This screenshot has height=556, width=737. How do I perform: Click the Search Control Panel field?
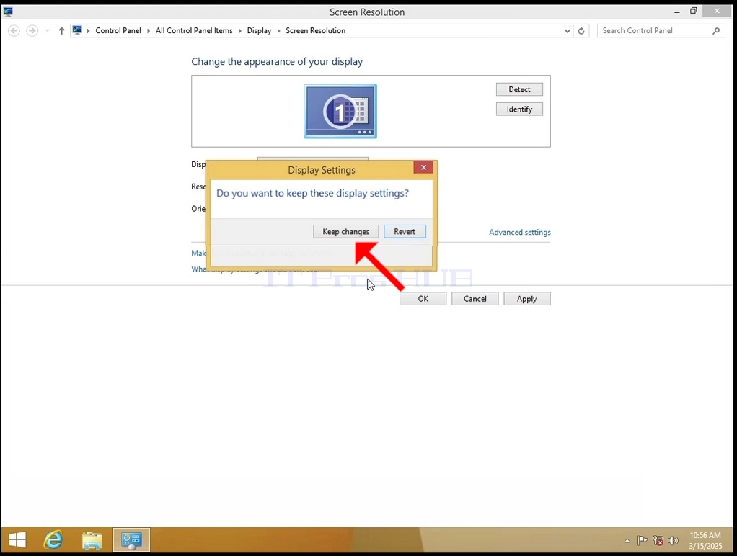(661, 30)
